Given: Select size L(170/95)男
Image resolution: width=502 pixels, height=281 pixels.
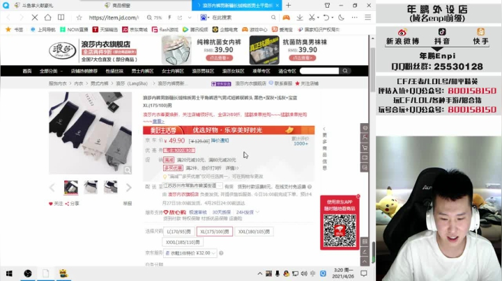Looking at the screenshot, I should point(178,232).
